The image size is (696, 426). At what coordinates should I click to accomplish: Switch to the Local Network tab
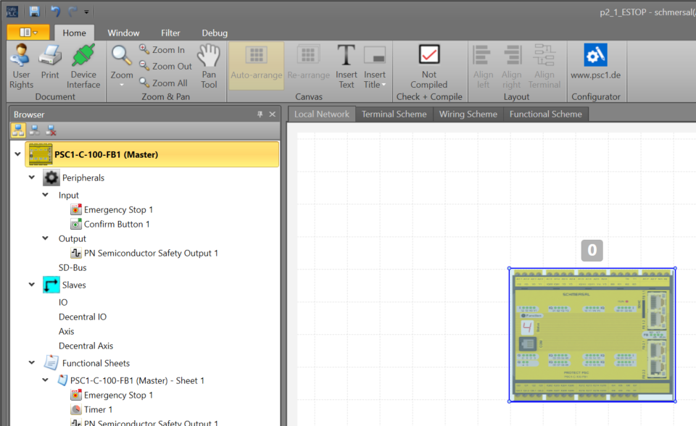[x=321, y=114]
